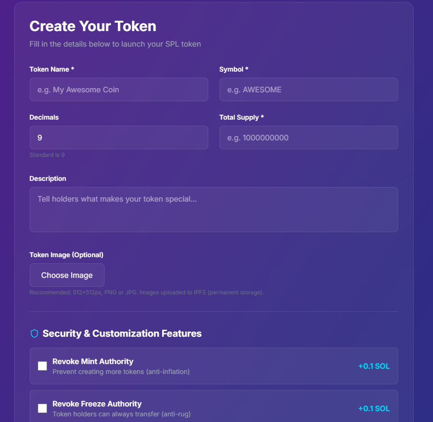Image resolution: width=433 pixels, height=422 pixels.
Task: Select the e.g. 1000000000 supply placeholder field
Action: [x=309, y=138]
